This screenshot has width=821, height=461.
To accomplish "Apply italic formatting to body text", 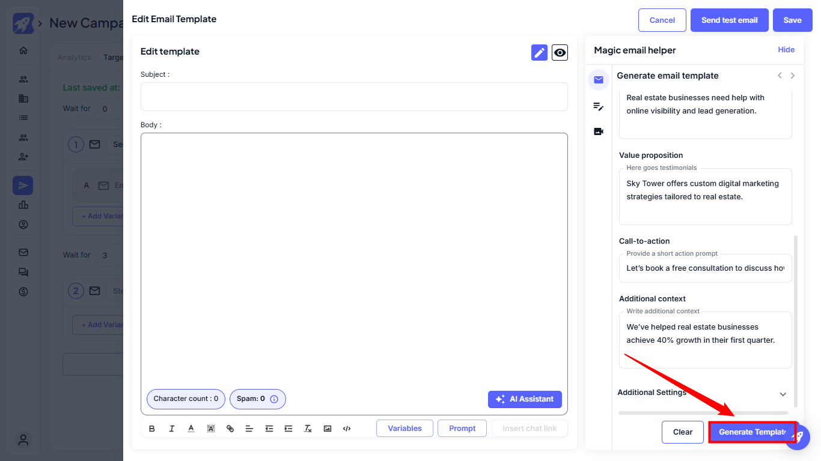I will 171,429.
